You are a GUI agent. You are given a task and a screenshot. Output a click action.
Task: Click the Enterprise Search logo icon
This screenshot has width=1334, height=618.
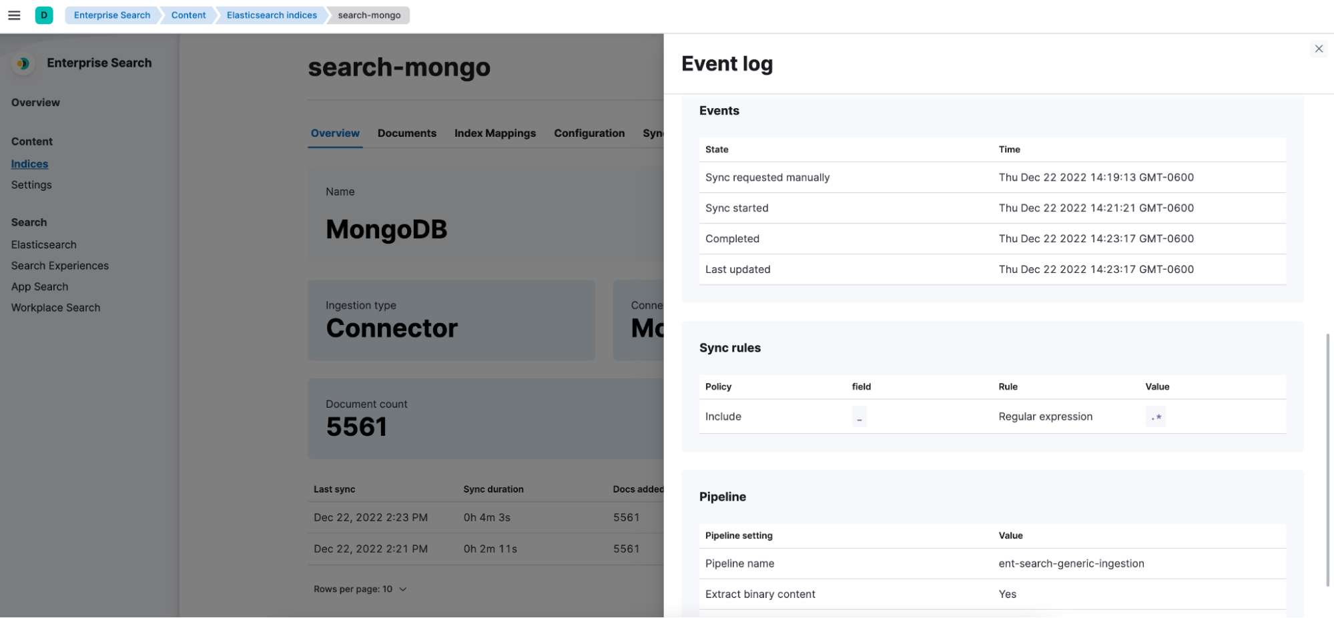pyautogui.click(x=23, y=63)
